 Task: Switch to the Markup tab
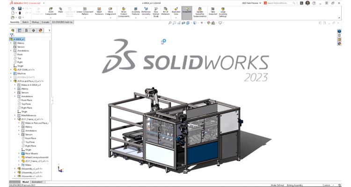point(35,22)
